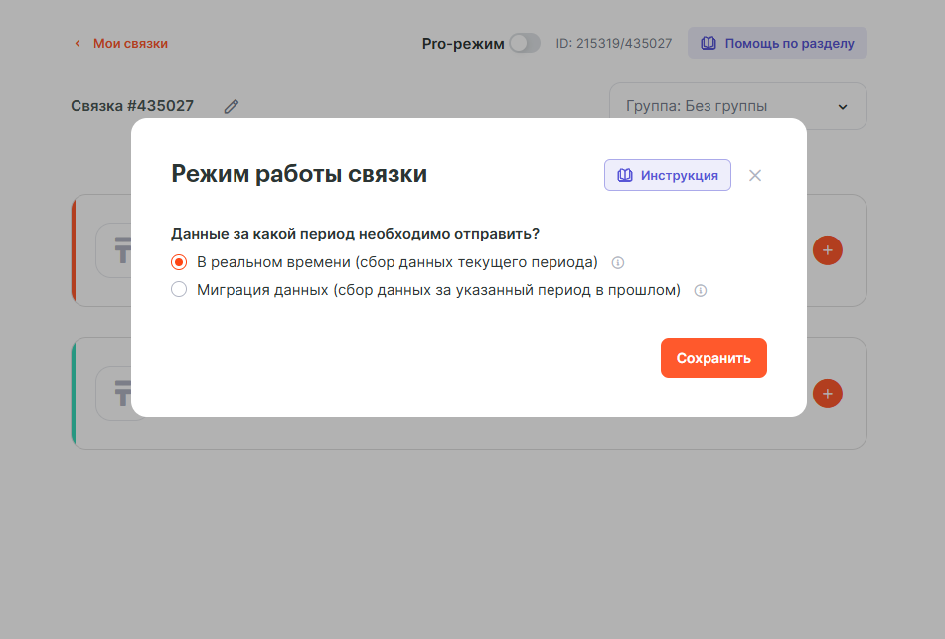
Task: Click the Связка #435027 title
Action: (x=132, y=106)
